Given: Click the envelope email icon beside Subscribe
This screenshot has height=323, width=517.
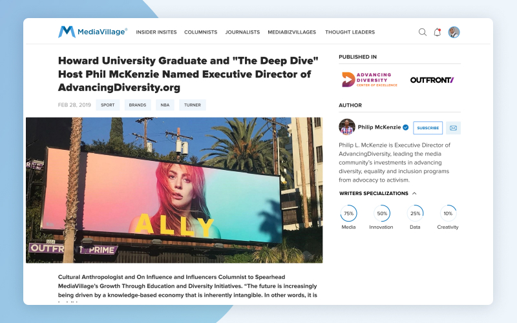Looking at the screenshot, I should (x=453, y=128).
